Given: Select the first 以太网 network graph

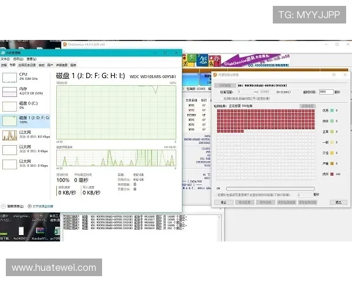Looking at the screenshot, I should 9,135.
